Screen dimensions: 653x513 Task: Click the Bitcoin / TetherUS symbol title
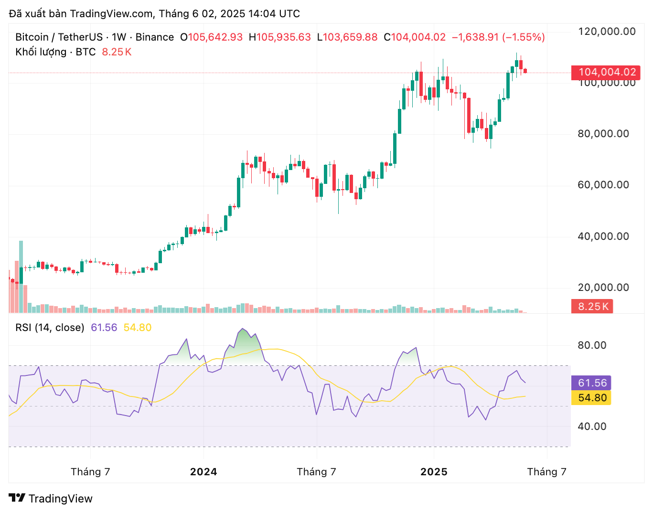coord(59,37)
